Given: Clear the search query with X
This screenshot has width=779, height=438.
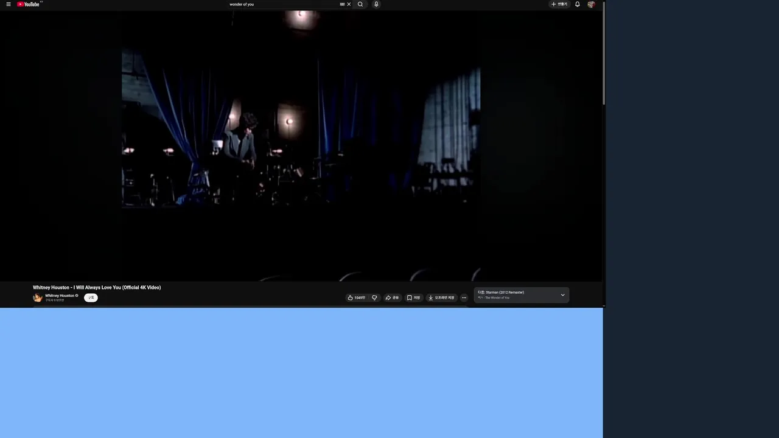Looking at the screenshot, I should 349,4.
